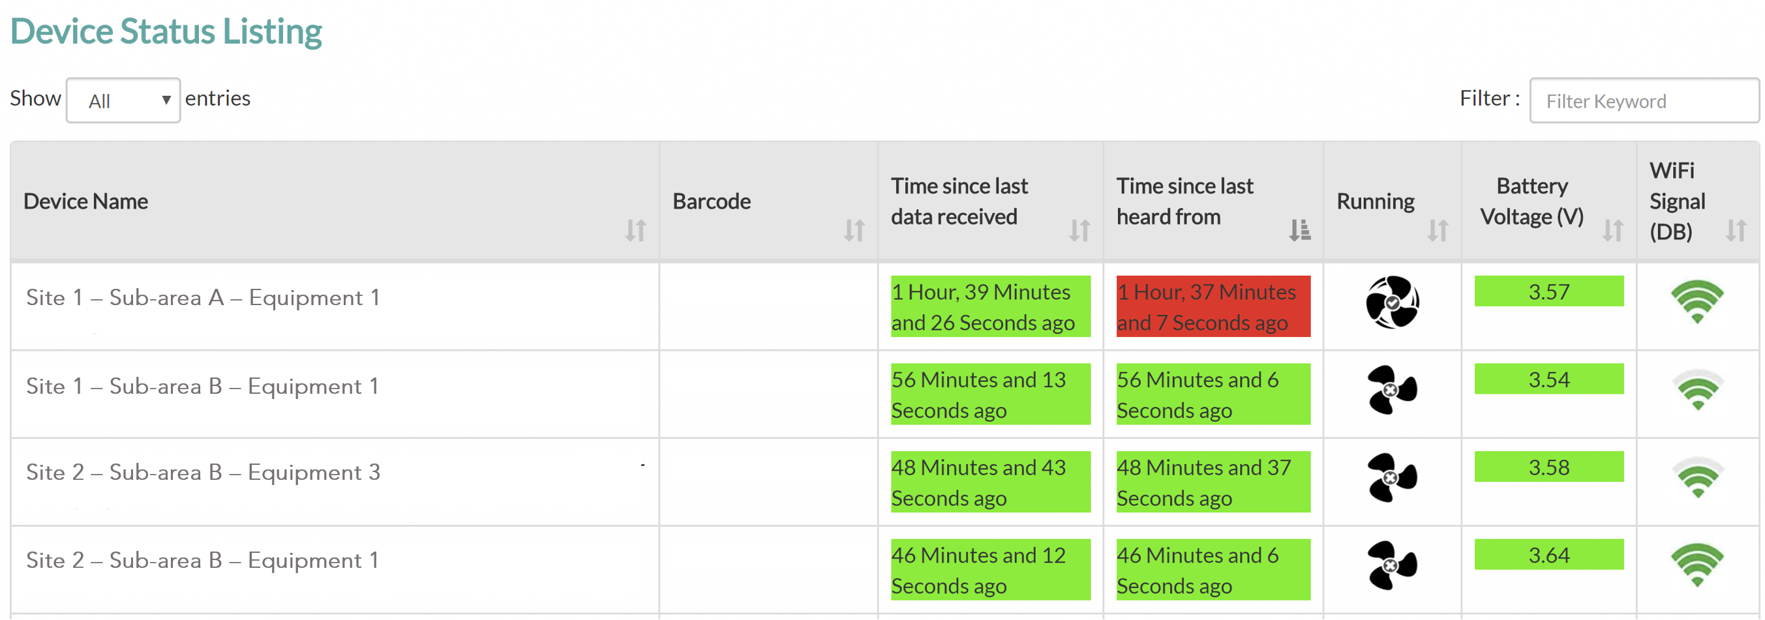
Task: Click fan icon for Site 2 Equipment 3
Action: 1391,477
